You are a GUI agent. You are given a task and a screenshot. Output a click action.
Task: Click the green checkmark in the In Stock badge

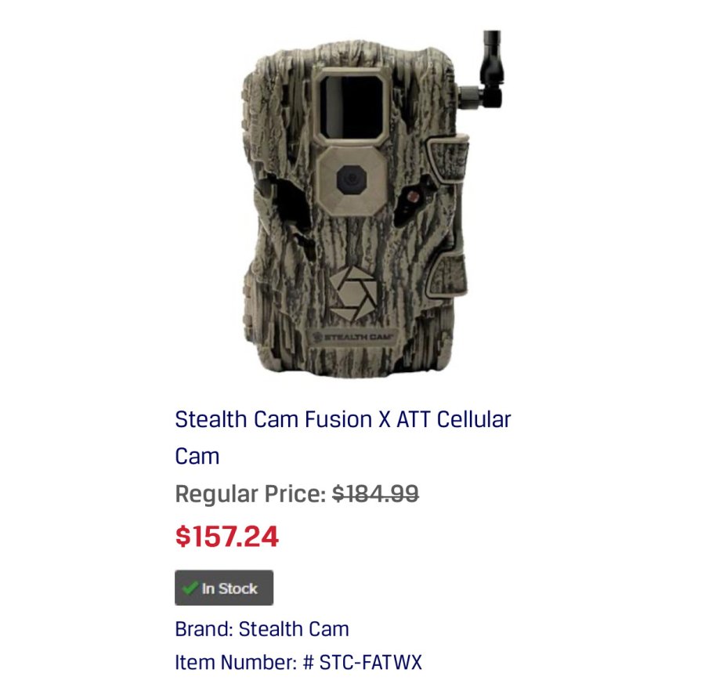point(189,588)
